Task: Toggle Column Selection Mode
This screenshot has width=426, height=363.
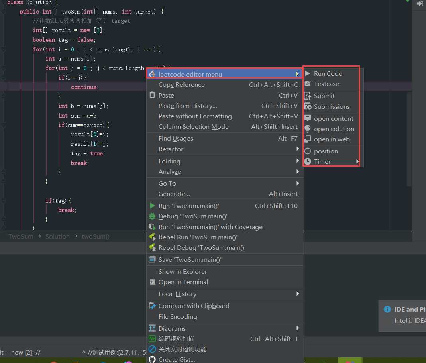Action: (x=225, y=127)
